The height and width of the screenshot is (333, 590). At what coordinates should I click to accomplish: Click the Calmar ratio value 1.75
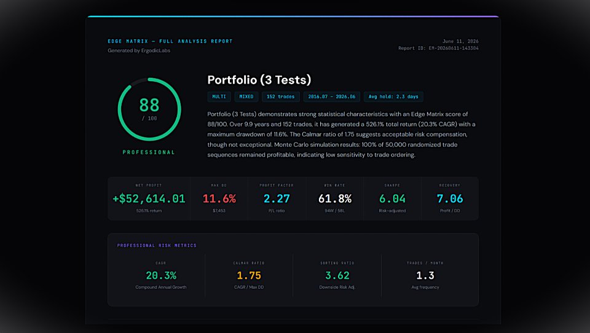click(x=249, y=275)
